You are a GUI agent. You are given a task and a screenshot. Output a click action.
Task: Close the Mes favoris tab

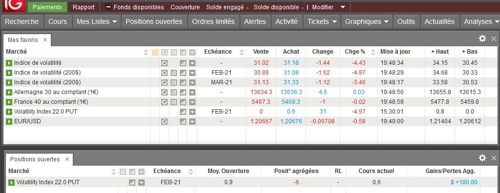click(x=45, y=40)
